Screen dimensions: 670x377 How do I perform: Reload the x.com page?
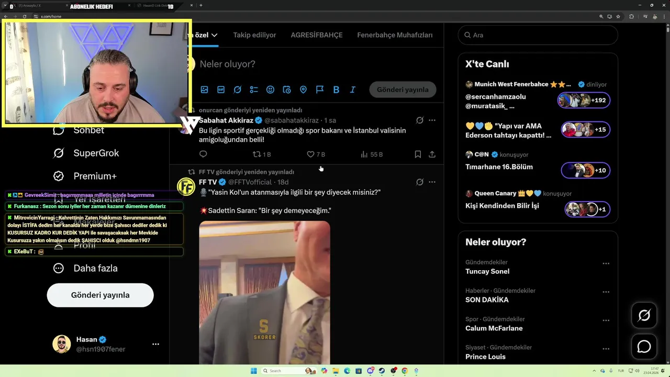click(25, 16)
